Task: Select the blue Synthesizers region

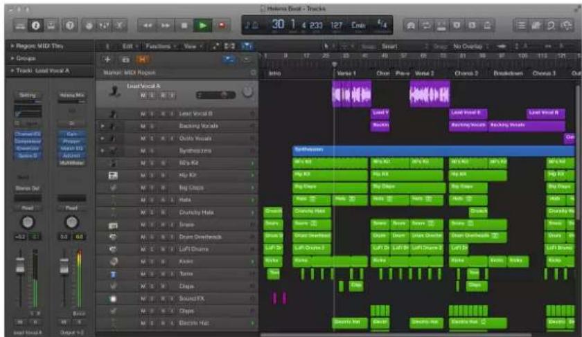Action: 433,150
